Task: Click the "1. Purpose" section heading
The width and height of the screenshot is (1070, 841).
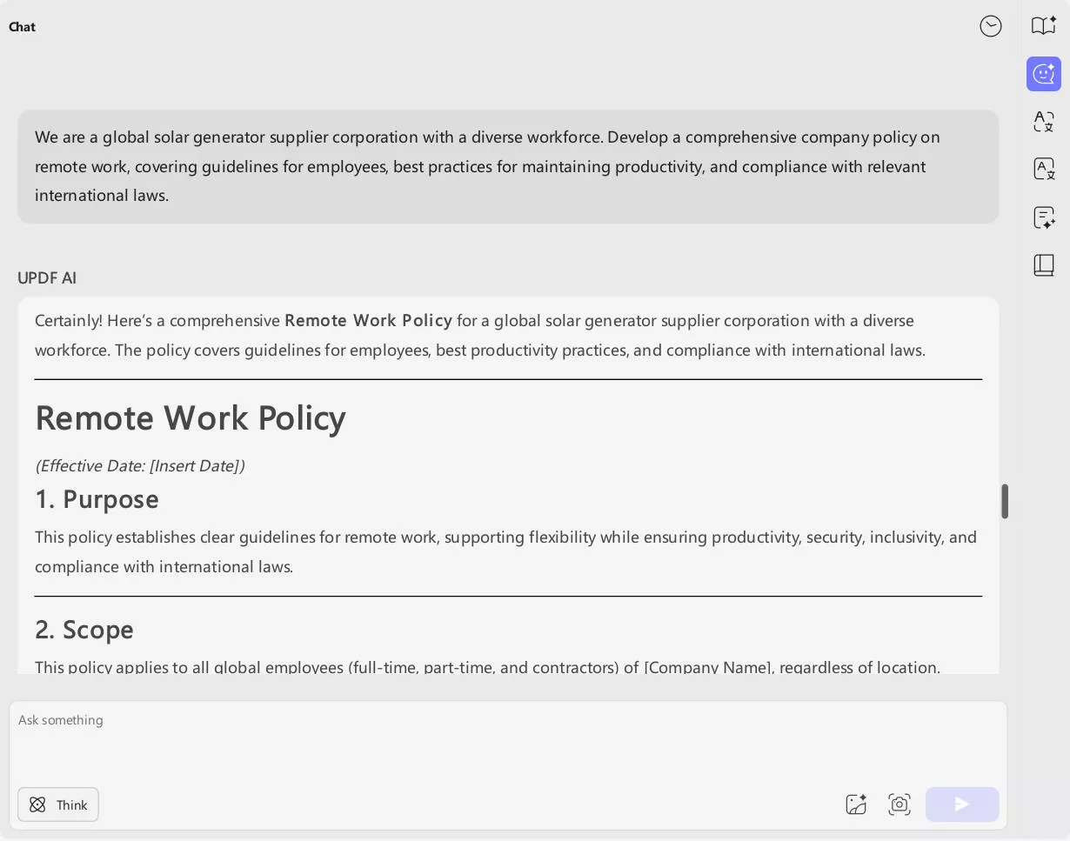Action: pos(97,499)
